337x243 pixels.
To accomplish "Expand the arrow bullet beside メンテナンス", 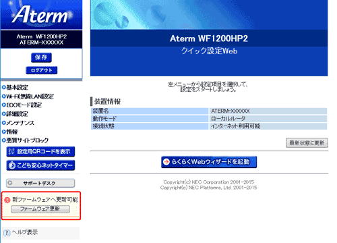I will point(4,123).
